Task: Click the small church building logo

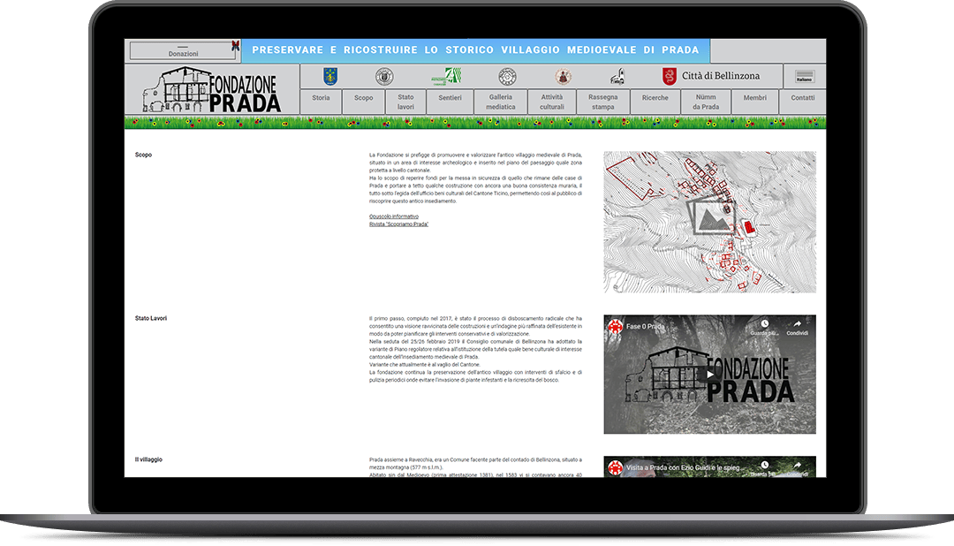Action: click(619, 77)
